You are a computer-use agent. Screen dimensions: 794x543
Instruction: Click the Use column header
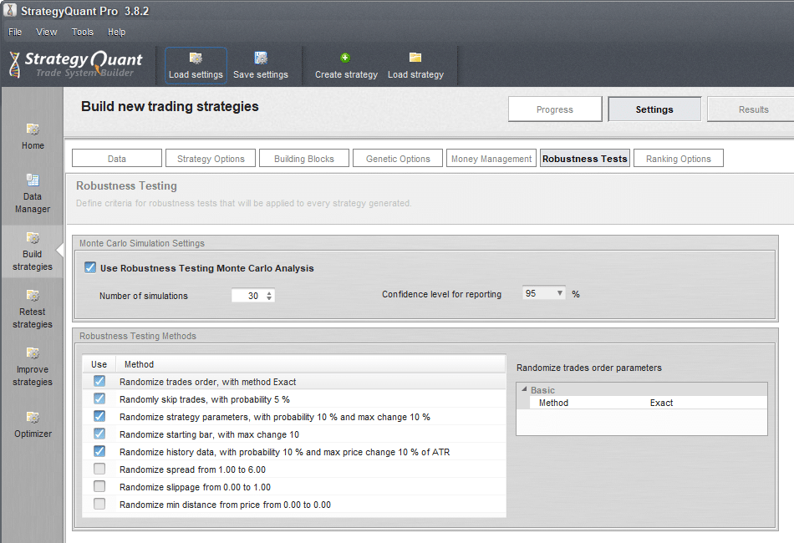click(99, 364)
